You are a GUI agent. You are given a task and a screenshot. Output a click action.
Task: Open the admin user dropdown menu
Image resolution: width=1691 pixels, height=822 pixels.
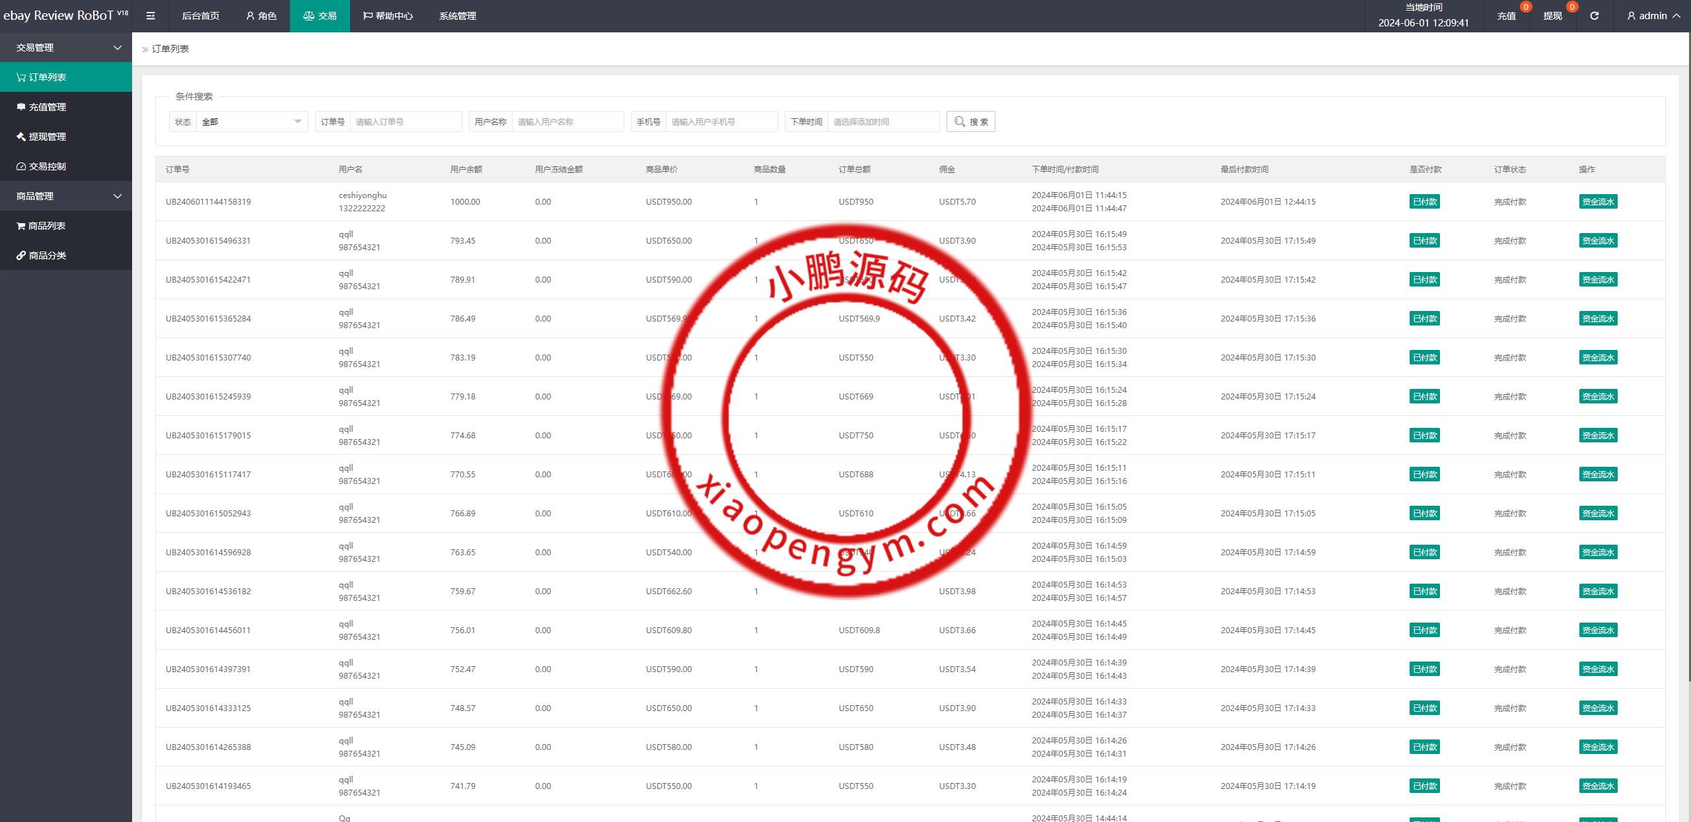pyautogui.click(x=1653, y=16)
